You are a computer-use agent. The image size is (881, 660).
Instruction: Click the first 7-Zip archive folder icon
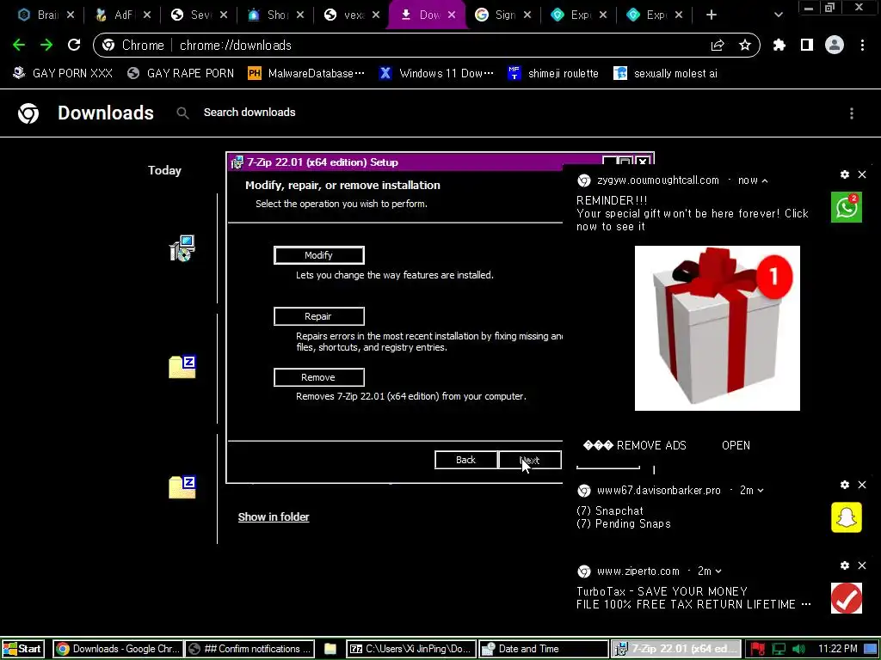(x=182, y=367)
